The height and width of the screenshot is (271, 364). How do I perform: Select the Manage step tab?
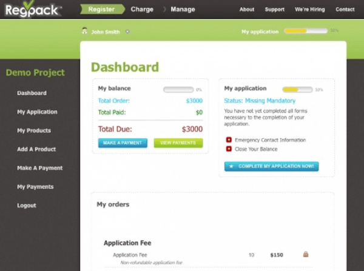click(183, 9)
